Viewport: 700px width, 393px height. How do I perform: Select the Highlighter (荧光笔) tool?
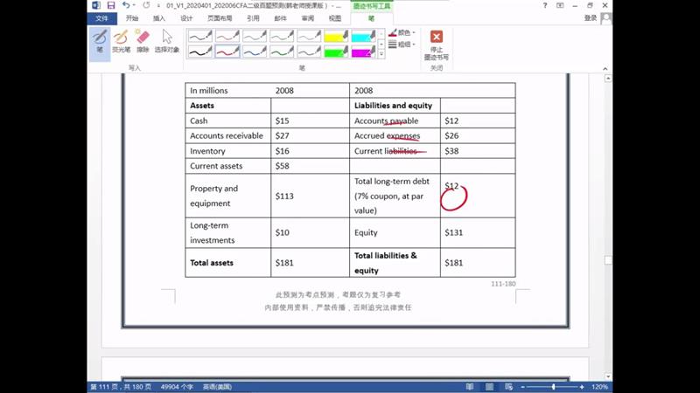[121, 40]
